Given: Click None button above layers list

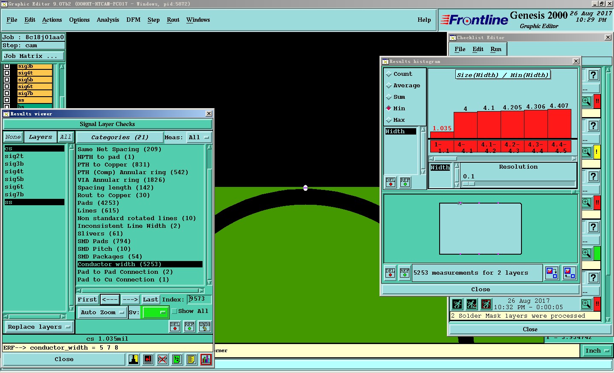Looking at the screenshot, I should pos(13,137).
